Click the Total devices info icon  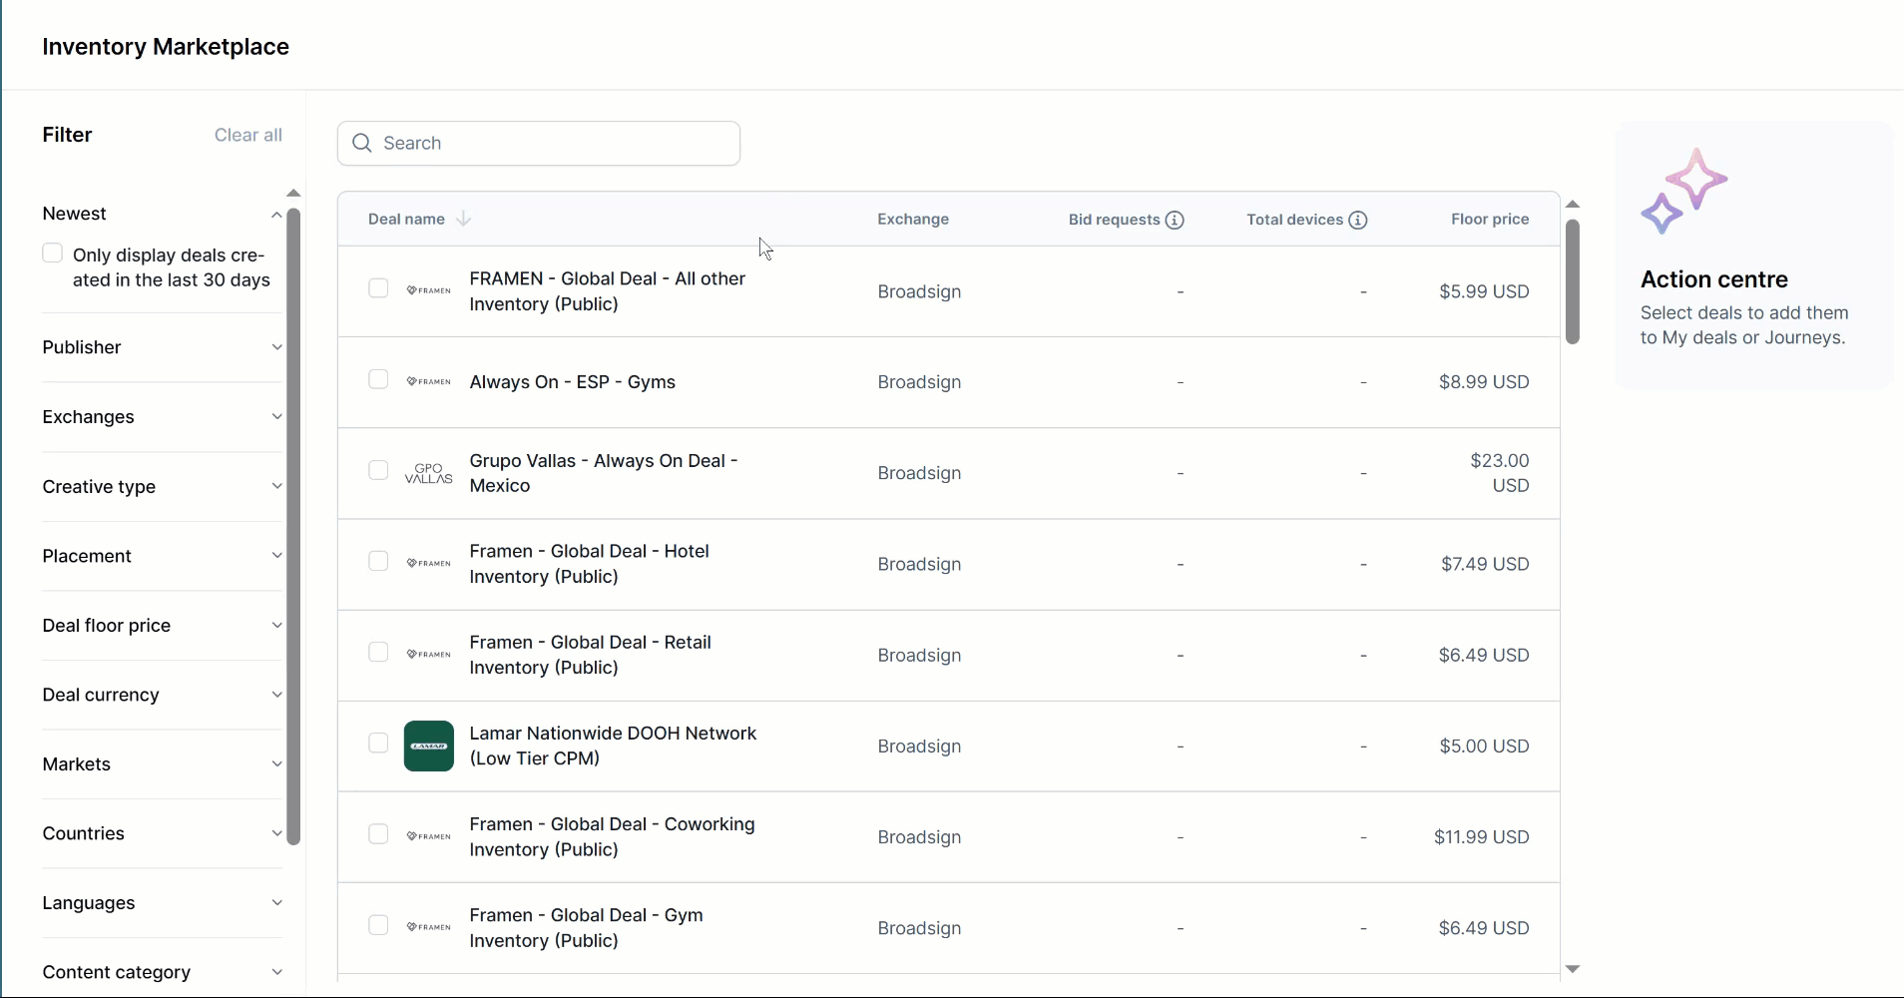click(1357, 220)
